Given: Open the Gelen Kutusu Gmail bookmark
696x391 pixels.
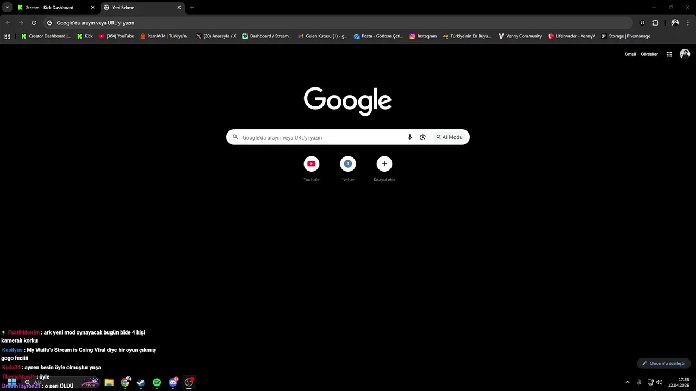Looking at the screenshot, I should [x=322, y=36].
